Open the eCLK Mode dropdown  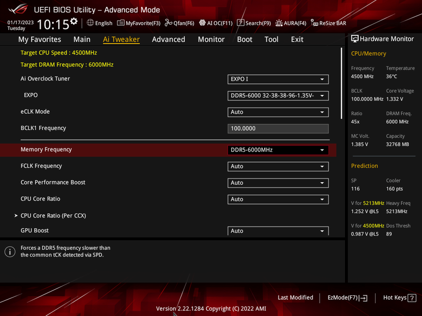click(x=278, y=112)
